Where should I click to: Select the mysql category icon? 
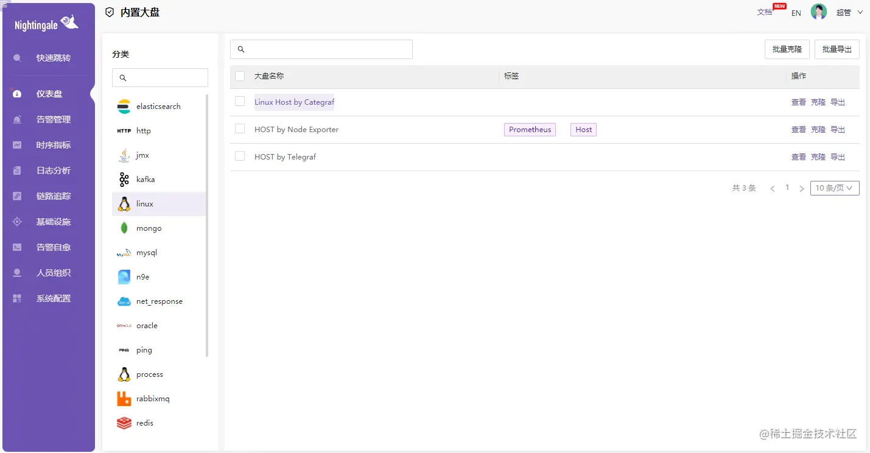click(x=124, y=253)
